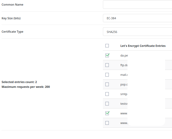The width and height of the screenshot is (172, 139).
Task: Click the Let's Encrypt Certificate Entries header
Action: 143,46
